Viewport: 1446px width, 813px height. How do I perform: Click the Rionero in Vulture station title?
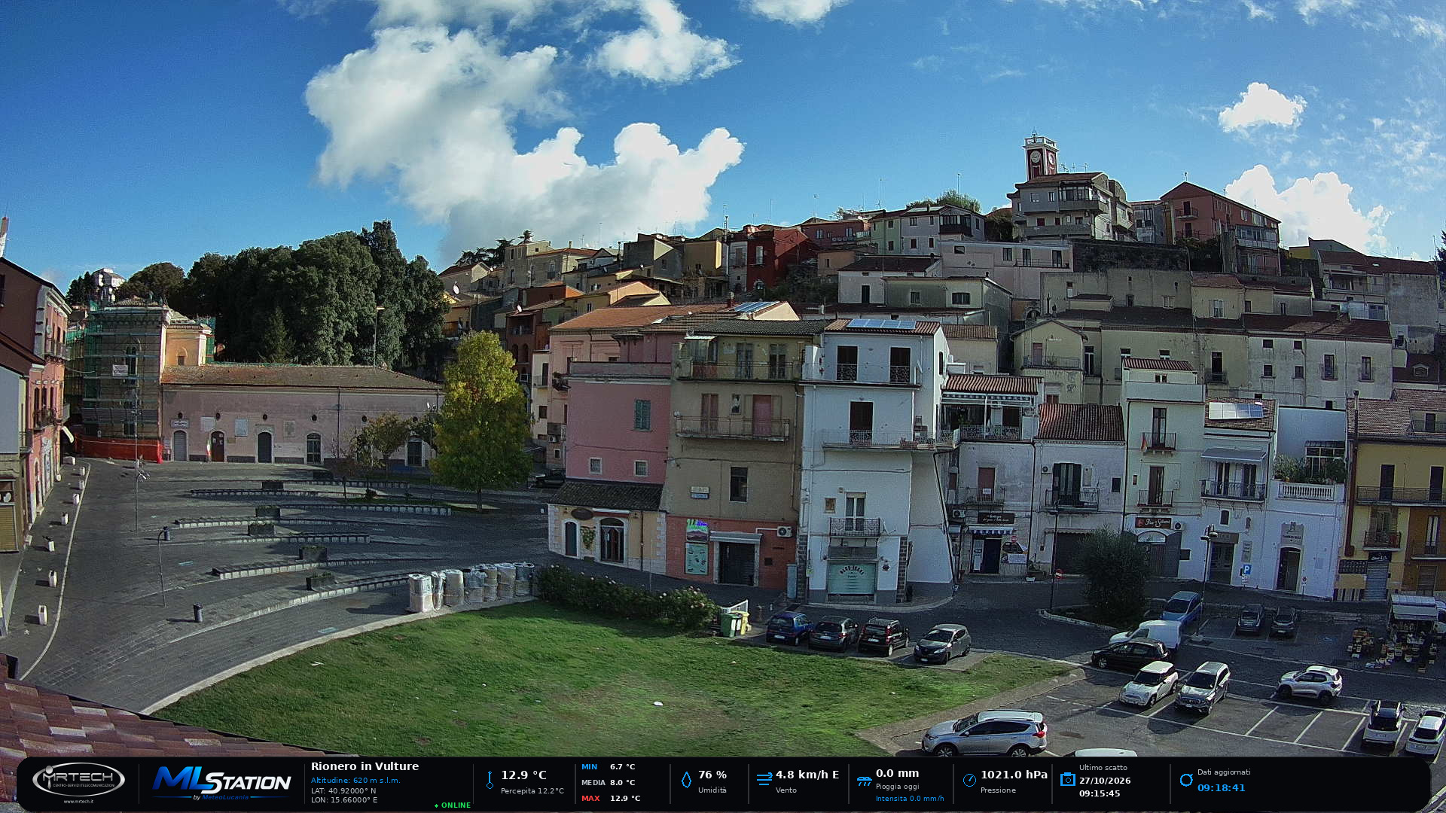point(365,766)
